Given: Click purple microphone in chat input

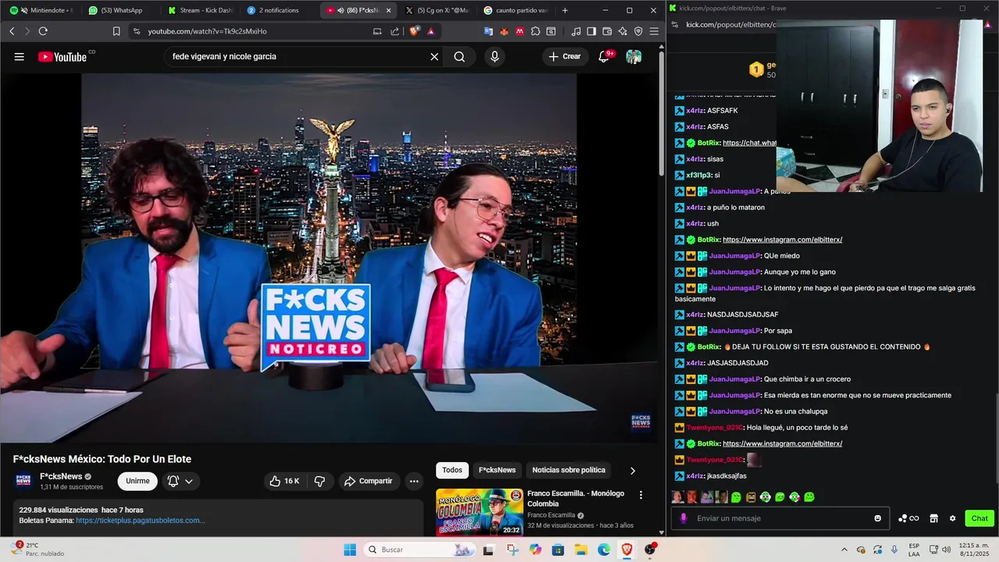Looking at the screenshot, I should point(684,518).
